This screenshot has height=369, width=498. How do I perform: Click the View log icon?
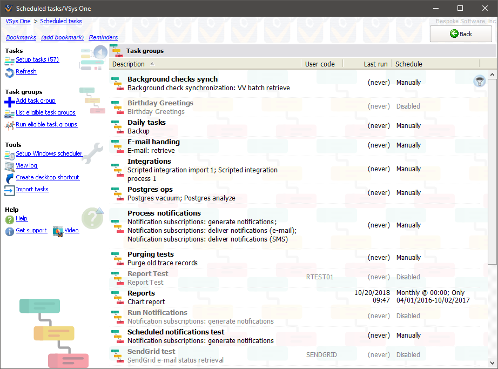pos(10,166)
